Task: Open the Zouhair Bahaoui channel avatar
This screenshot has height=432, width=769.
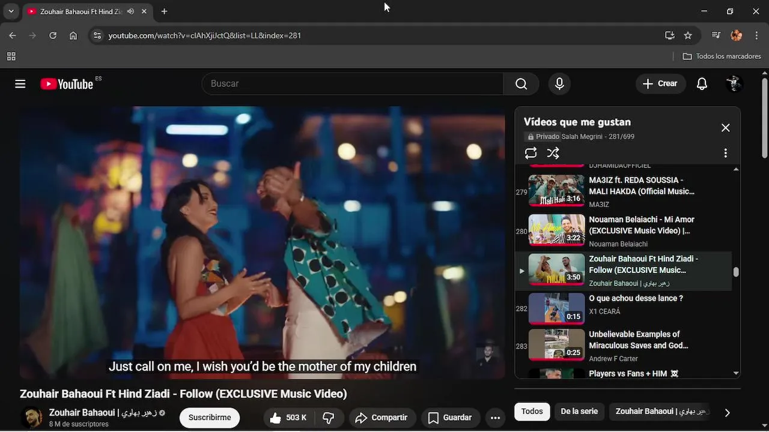Action: coord(32,418)
